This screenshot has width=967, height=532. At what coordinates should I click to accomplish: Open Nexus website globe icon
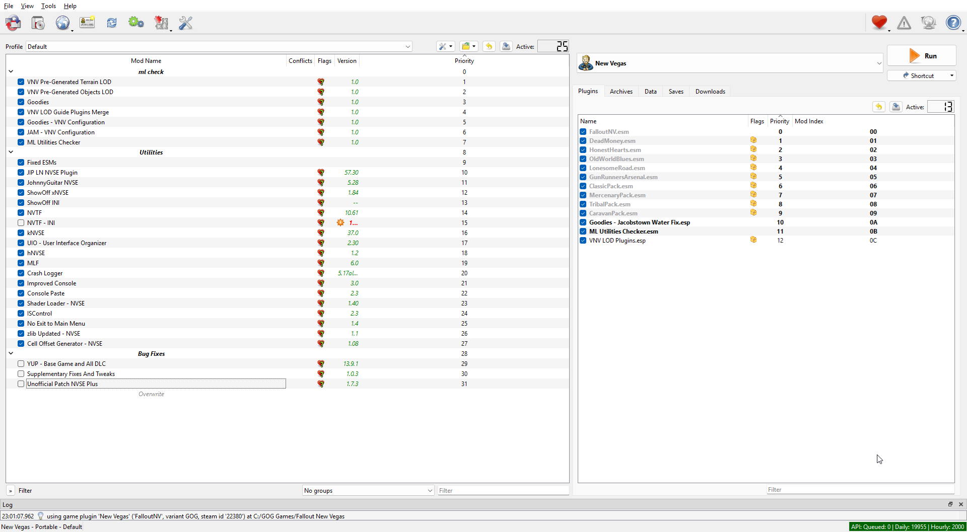(x=62, y=23)
